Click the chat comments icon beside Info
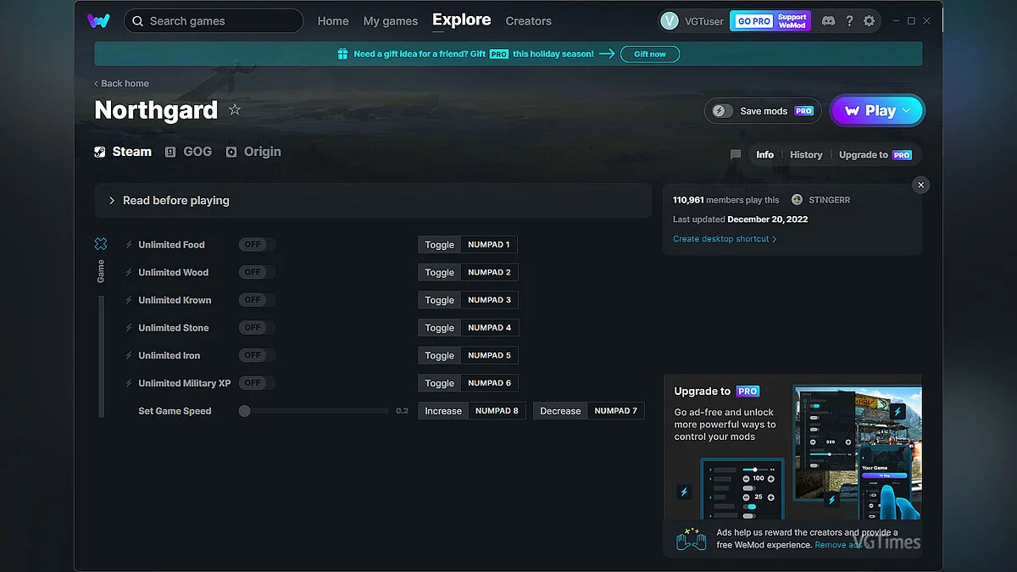 (736, 155)
